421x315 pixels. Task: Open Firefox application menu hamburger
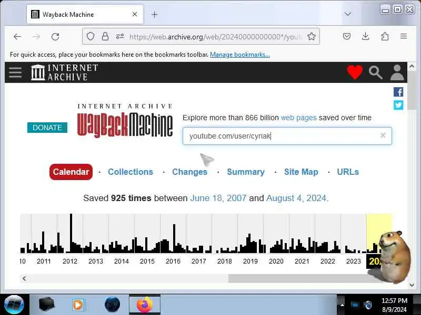point(404,36)
